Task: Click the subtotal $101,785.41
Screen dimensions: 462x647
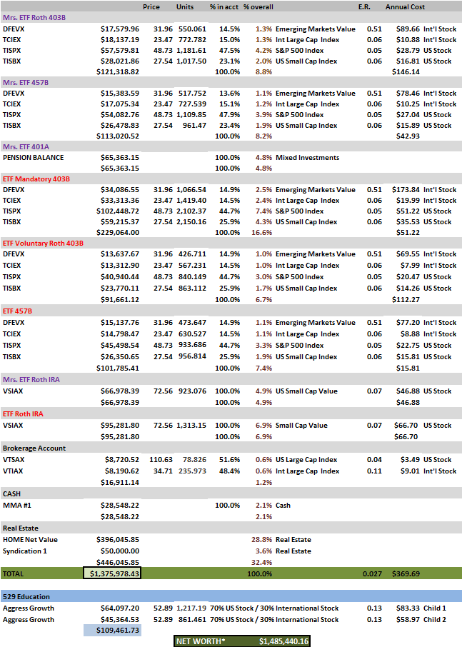Action: pyautogui.click(x=118, y=368)
